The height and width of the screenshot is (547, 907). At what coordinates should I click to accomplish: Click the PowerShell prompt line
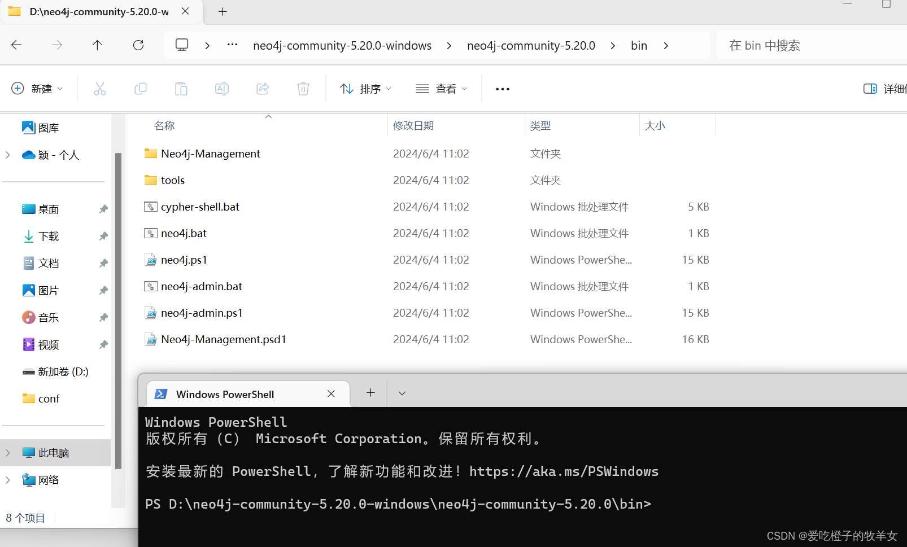pyautogui.click(x=398, y=504)
